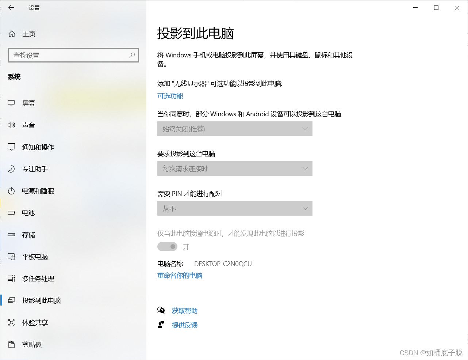The height and width of the screenshot is (360, 468).
Task: Click the 查找设置 search input field
Action: click(x=73, y=55)
